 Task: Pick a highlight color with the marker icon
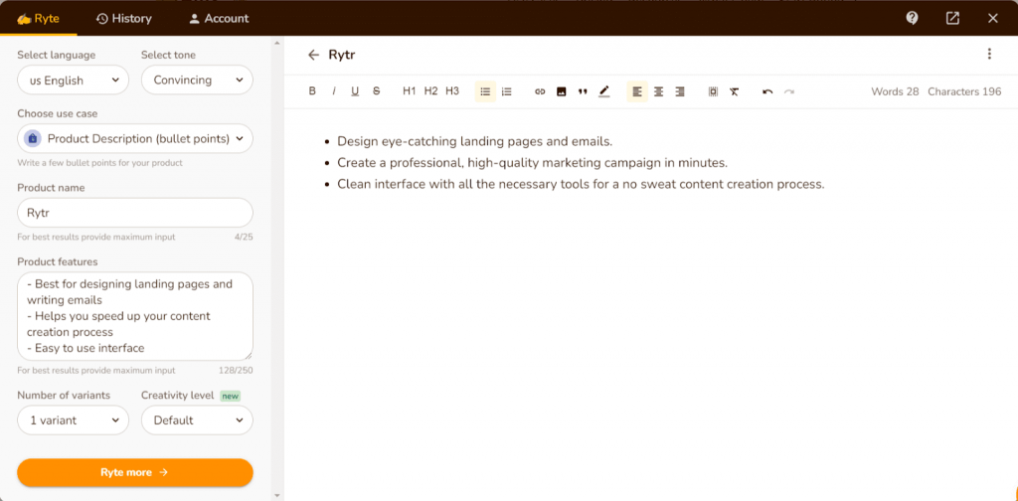(x=604, y=91)
